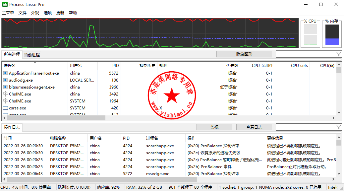Click the 抑制历史 column header
This screenshot has height=191, width=344.
(139, 65)
